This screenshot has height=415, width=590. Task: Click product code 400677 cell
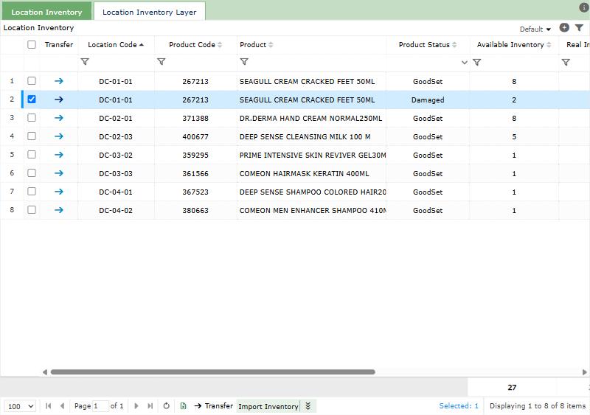click(x=195, y=136)
